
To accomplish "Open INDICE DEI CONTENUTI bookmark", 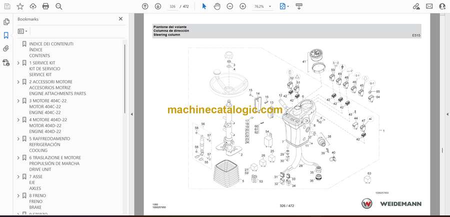I will click(x=51, y=44).
